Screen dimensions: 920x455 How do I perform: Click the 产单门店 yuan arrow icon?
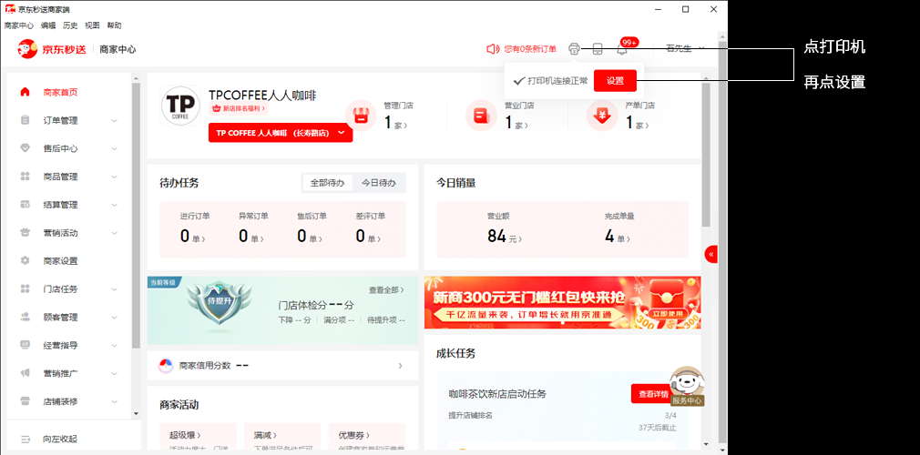(x=602, y=116)
